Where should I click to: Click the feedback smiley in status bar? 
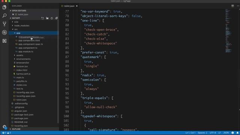232,133
